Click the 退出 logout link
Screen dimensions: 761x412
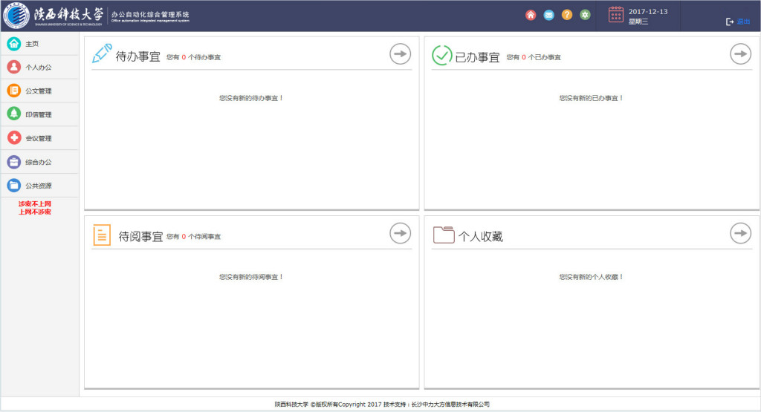click(x=739, y=22)
